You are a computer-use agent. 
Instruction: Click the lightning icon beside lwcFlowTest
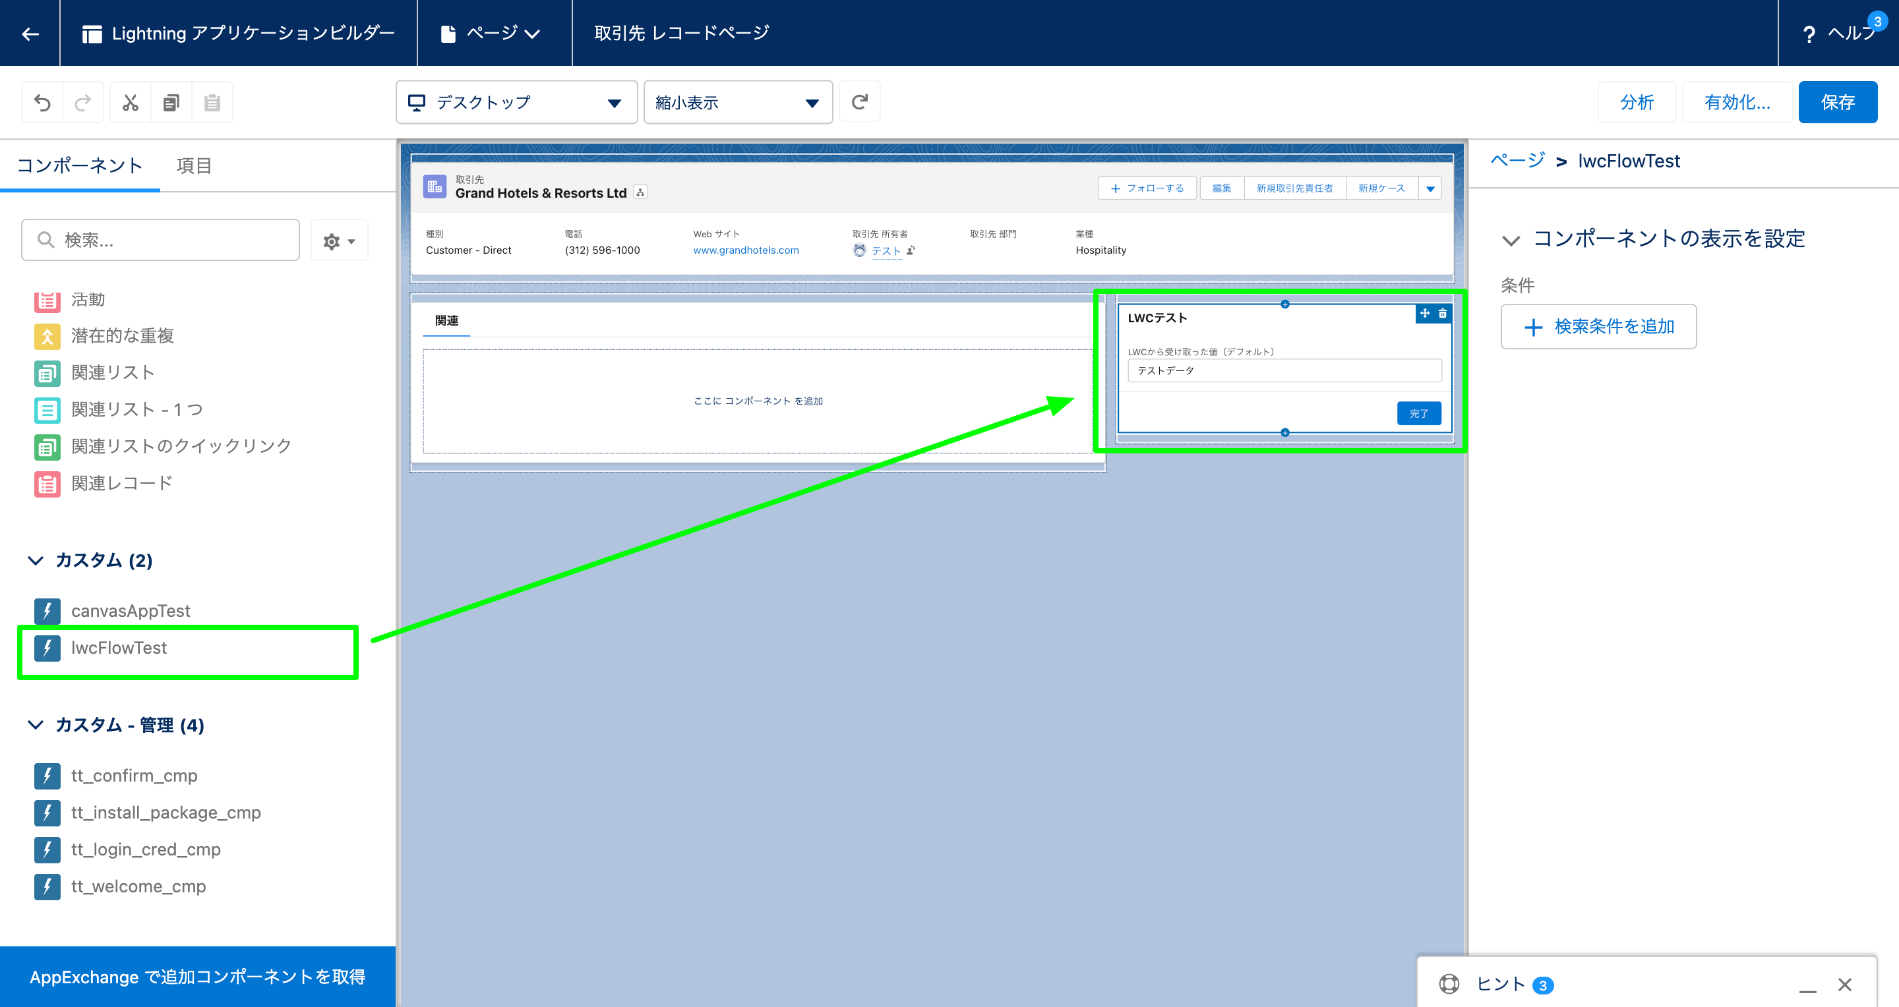point(47,648)
